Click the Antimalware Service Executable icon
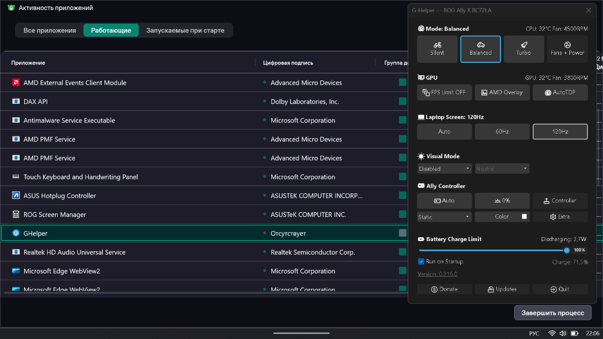This screenshot has height=339, width=603. pyautogui.click(x=16, y=121)
